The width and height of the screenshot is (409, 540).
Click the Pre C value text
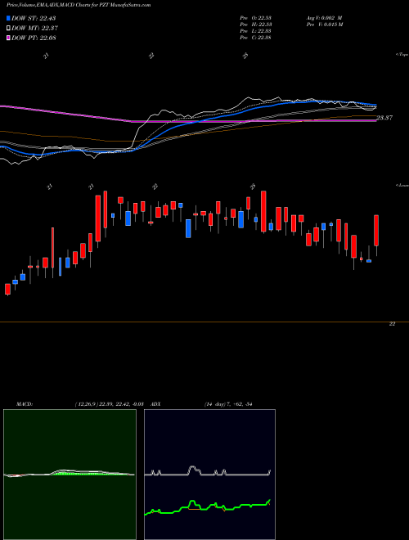coord(255,38)
